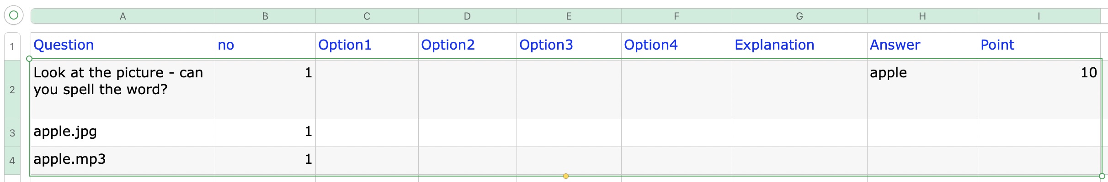This screenshot has width=1108, height=182.
Task: Select column H header
Action: 922,16
